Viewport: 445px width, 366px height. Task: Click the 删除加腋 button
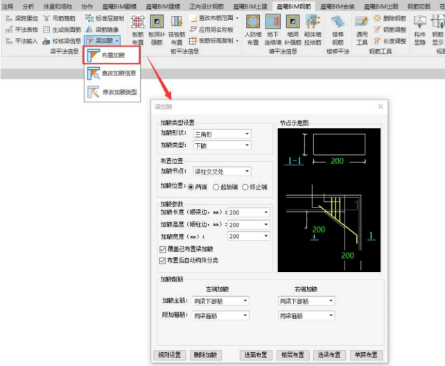click(x=205, y=355)
